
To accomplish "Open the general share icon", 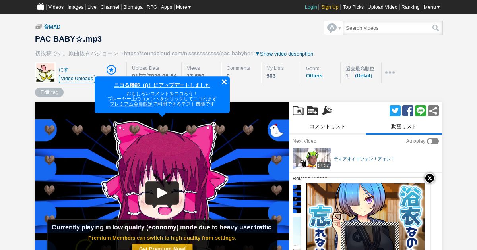I will point(433,111).
